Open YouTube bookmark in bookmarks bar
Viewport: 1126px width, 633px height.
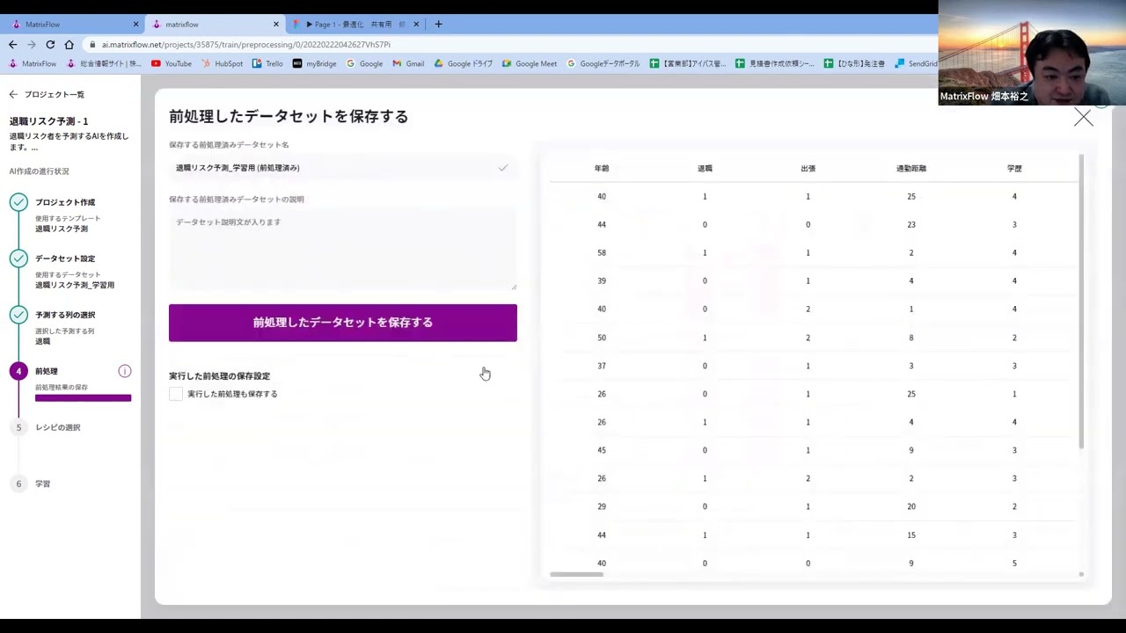(x=172, y=63)
